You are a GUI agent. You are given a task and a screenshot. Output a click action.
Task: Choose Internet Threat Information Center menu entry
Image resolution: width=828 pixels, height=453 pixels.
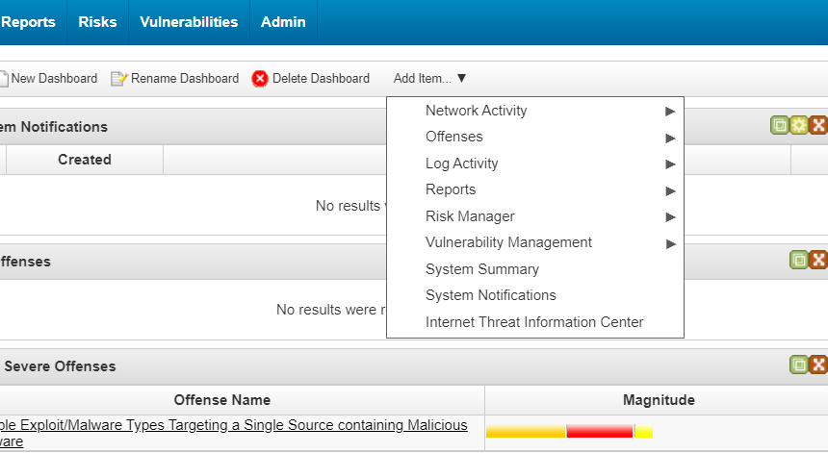534,322
